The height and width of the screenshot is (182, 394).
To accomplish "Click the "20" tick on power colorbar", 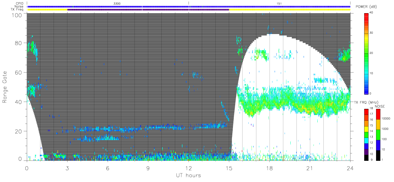I will click(372, 53).
